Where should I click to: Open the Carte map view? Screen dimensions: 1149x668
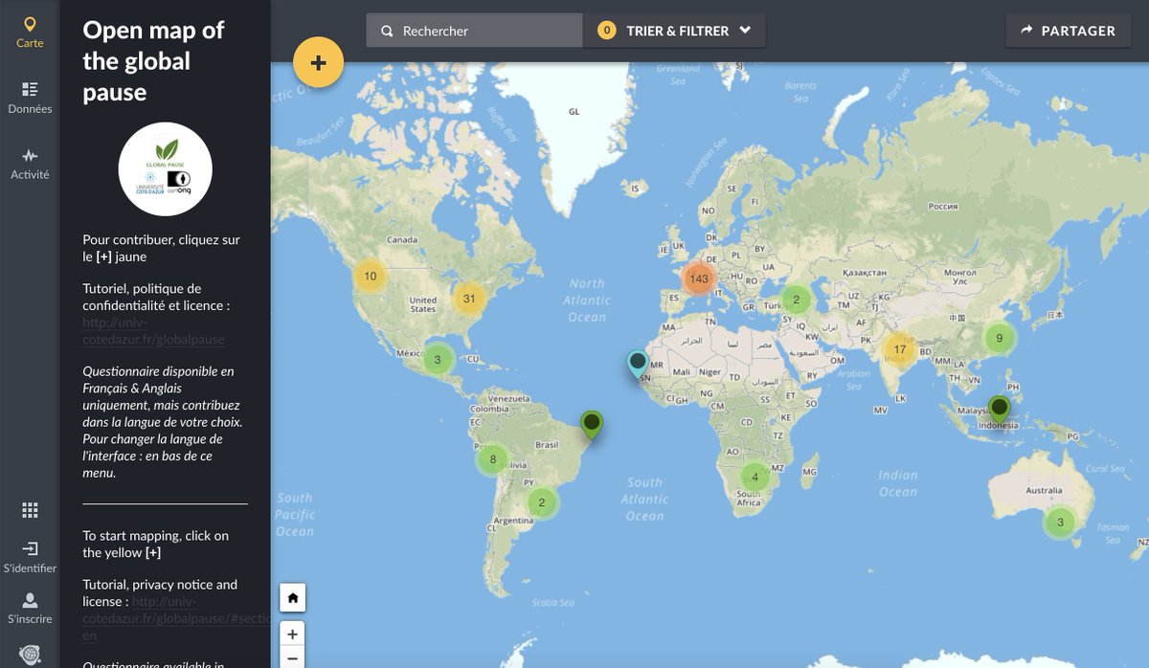30,32
